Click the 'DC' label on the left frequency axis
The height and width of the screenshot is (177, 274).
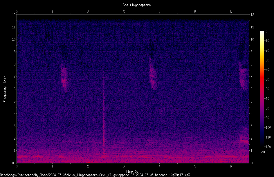coord(14,163)
